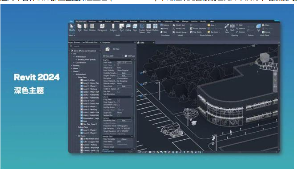Choose the Stair tool
Viewport: 297px width, 169px height.
(164, 32)
